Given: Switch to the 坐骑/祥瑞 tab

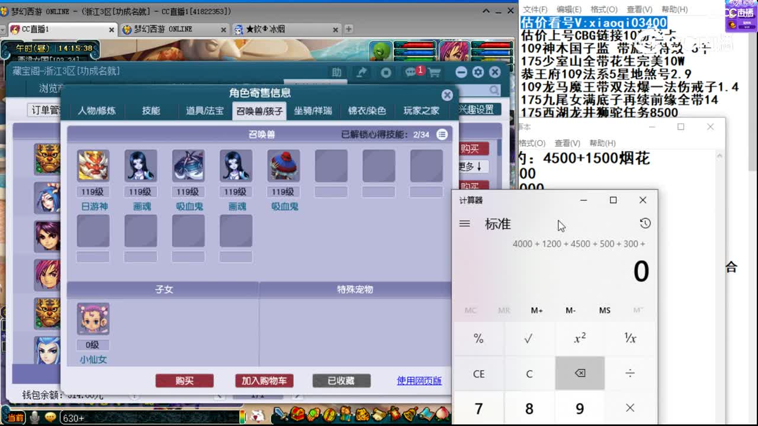Looking at the screenshot, I should pyautogui.click(x=313, y=111).
